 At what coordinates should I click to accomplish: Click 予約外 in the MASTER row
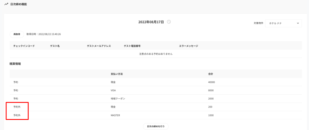point(17,115)
